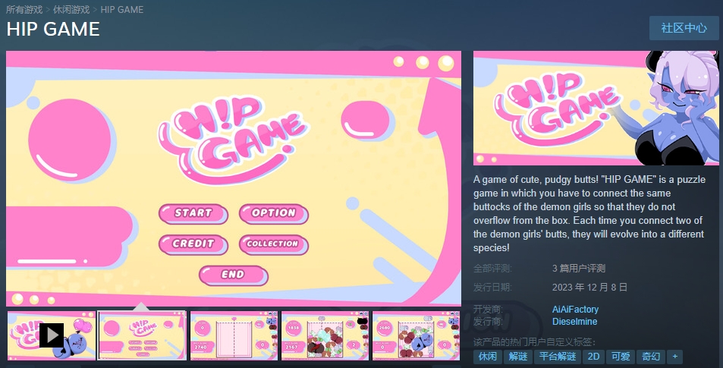The width and height of the screenshot is (723, 368).
Task: Open 休闲游戏 breadcrumb link
Action: coord(71,10)
